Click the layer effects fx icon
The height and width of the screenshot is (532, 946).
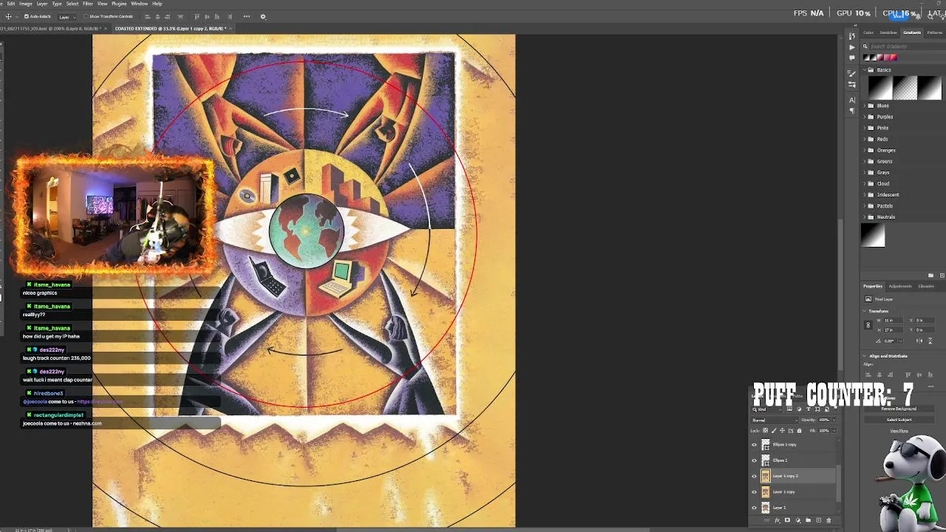[x=777, y=520]
